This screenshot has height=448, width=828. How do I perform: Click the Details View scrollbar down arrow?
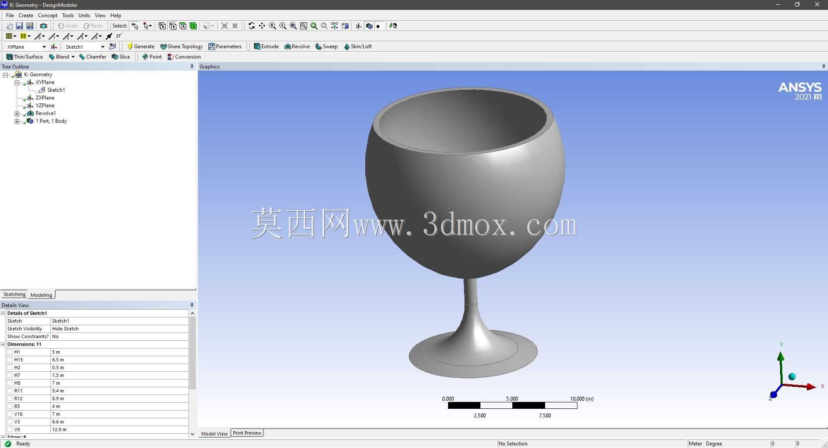pos(192,434)
